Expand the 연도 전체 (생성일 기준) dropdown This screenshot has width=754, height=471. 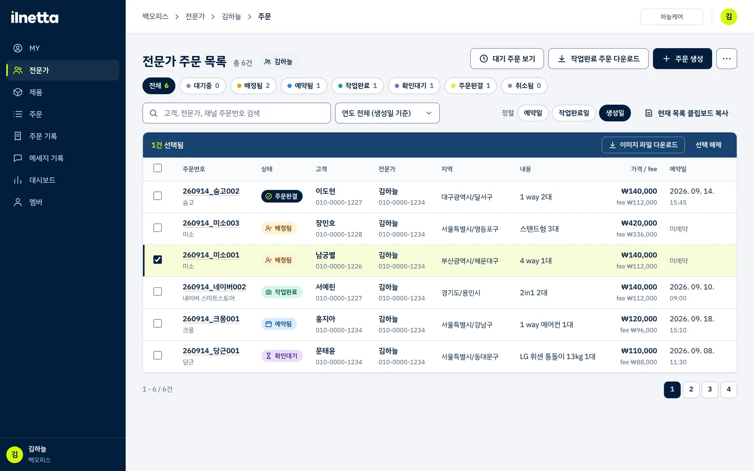tap(387, 113)
